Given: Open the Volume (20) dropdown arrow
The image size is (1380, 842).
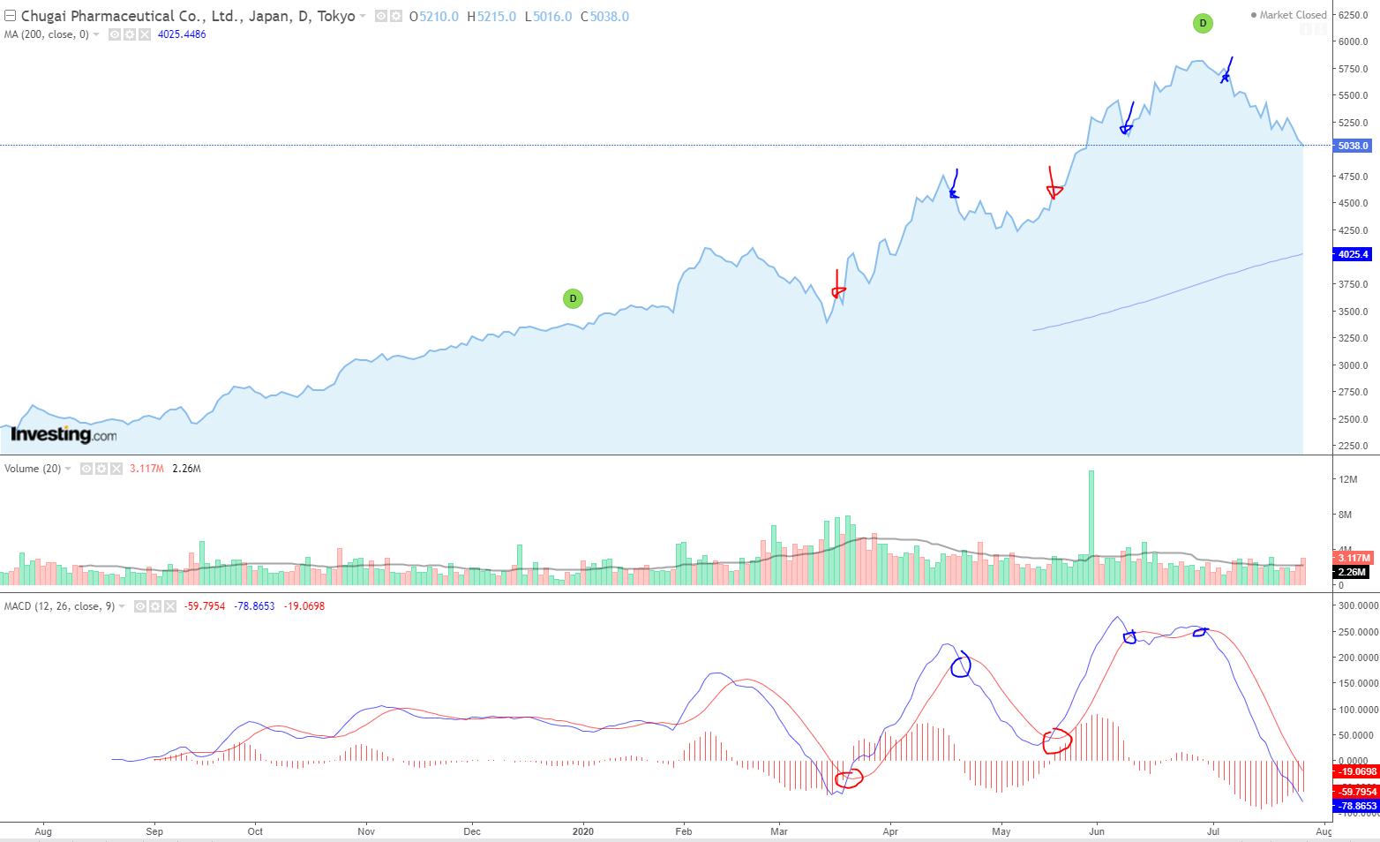Looking at the screenshot, I should (68, 469).
